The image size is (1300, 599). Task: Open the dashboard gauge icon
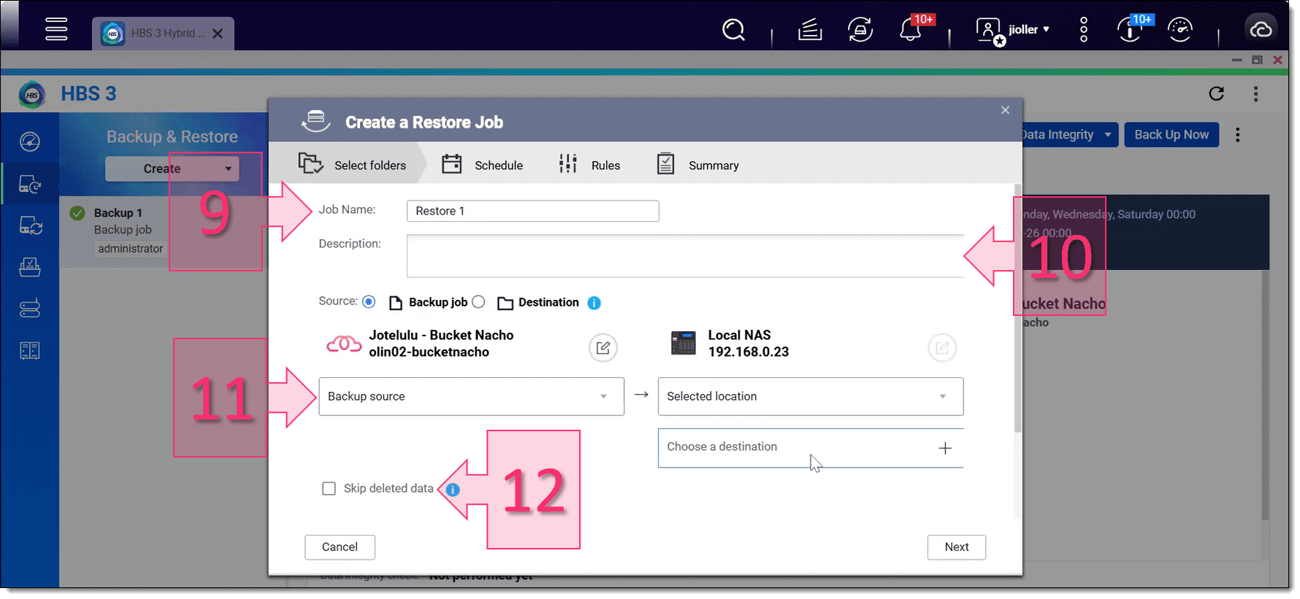(x=1180, y=30)
